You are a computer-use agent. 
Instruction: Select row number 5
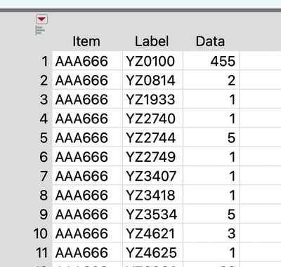(x=44, y=137)
